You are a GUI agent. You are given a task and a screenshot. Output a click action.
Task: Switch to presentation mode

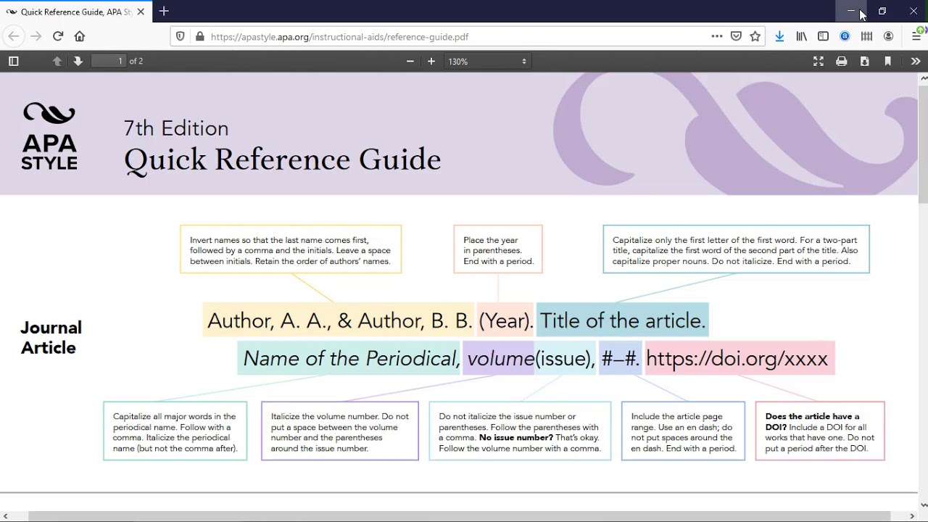point(818,62)
